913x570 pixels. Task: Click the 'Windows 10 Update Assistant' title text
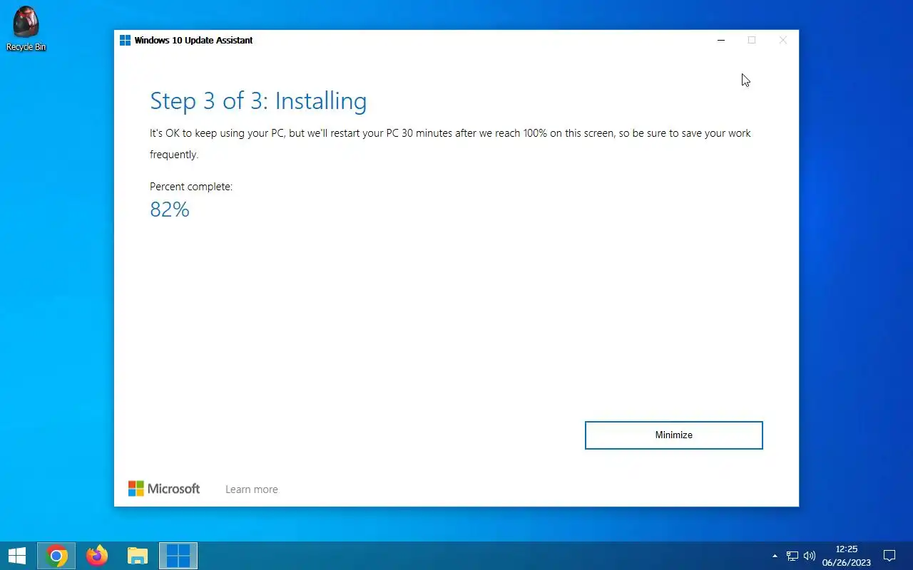(193, 41)
